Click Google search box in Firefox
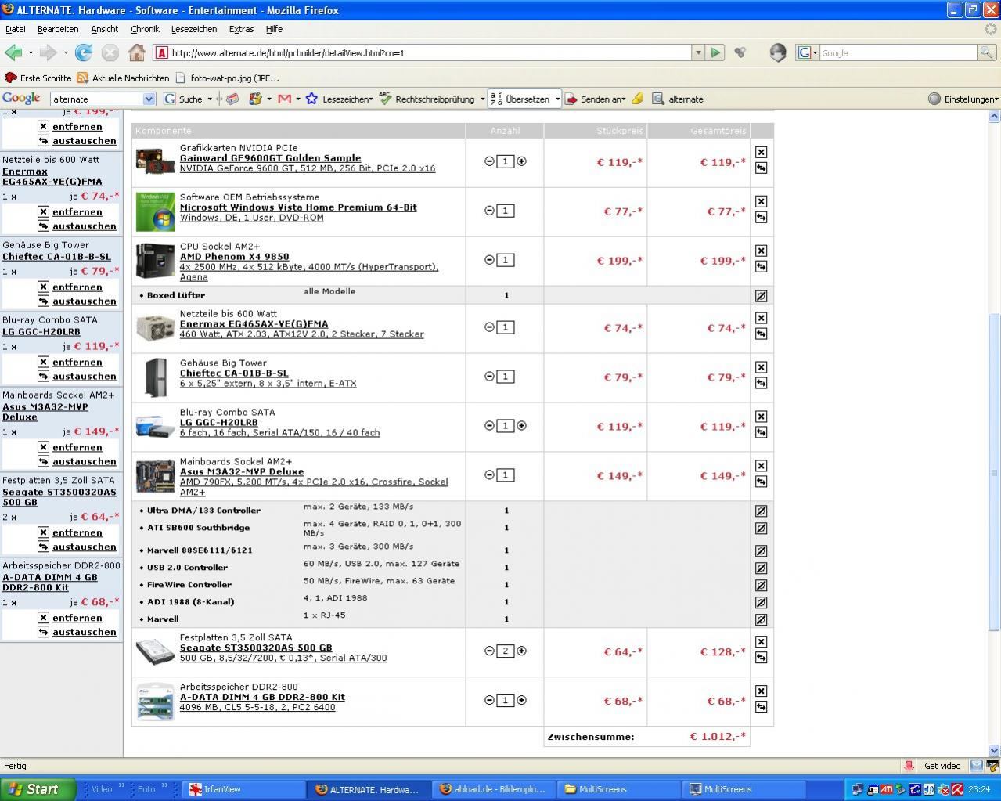The width and height of the screenshot is (1001, 801). click(898, 52)
